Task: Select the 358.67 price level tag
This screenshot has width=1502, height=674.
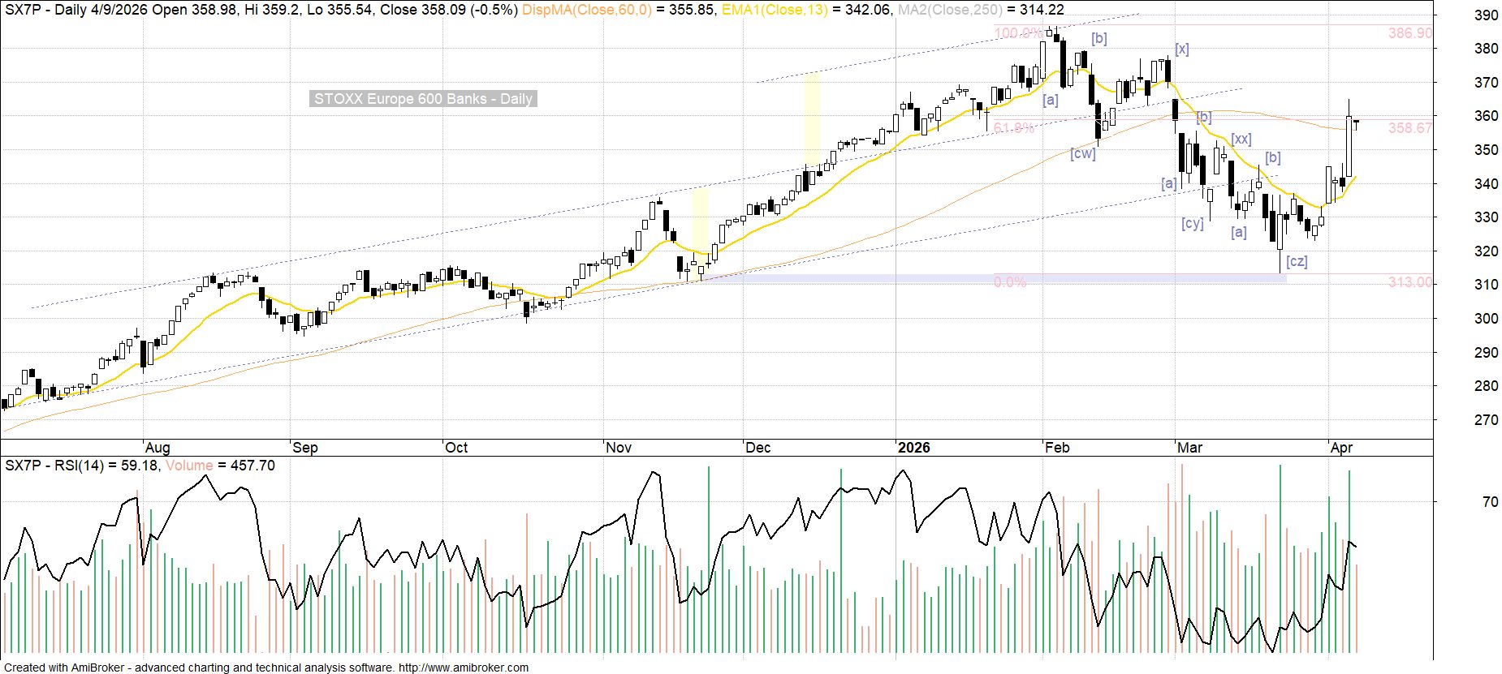Action: pyautogui.click(x=1410, y=128)
